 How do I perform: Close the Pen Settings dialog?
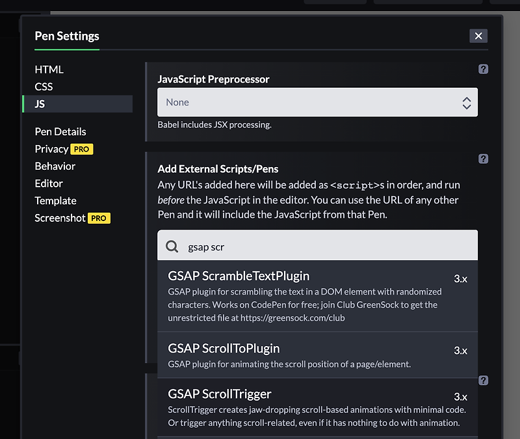coord(478,36)
